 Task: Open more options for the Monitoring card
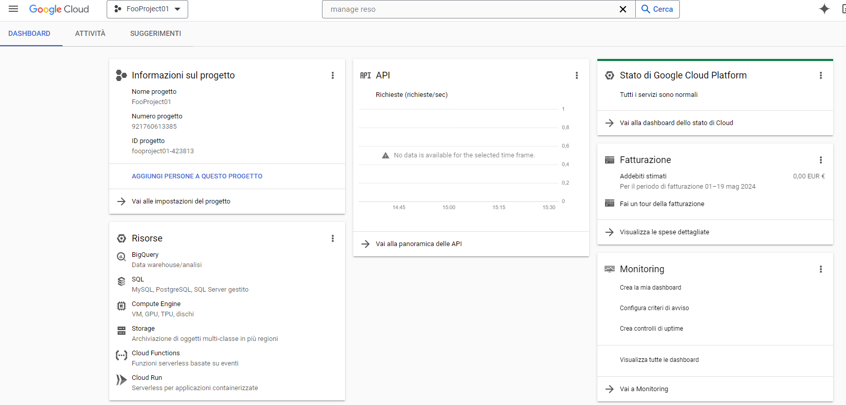(x=821, y=269)
